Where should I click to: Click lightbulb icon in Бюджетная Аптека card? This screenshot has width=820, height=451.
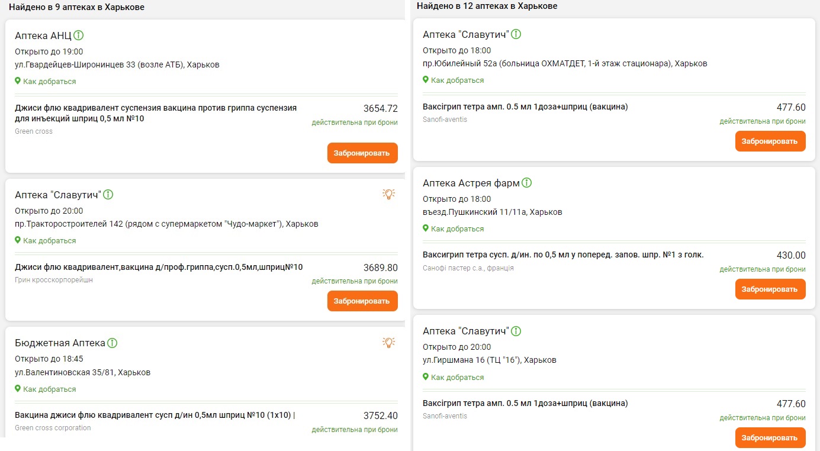click(388, 342)
